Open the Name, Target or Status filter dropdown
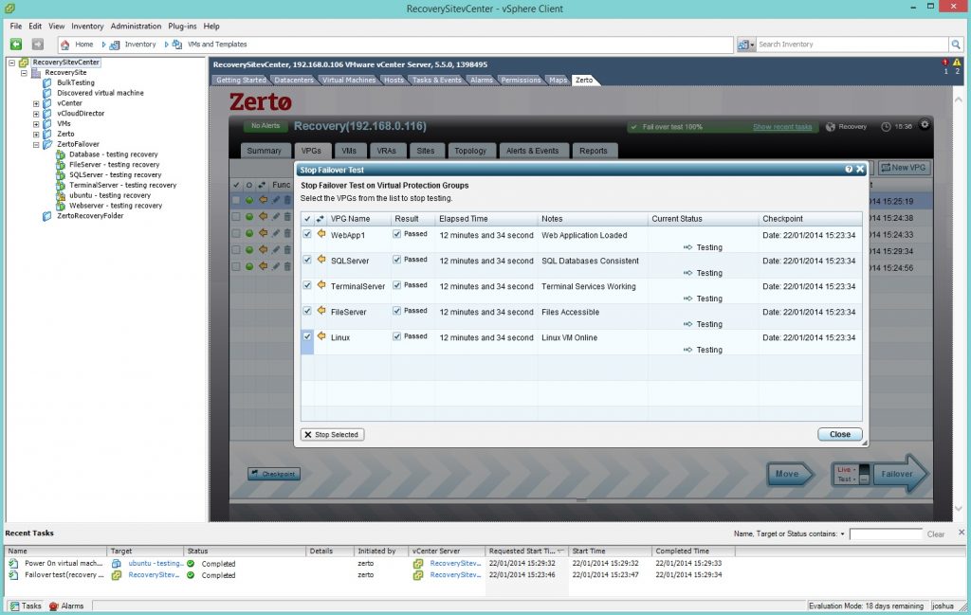Image resolution: width=971 pixels, height=615 pixels. click(x=842, y=534)
